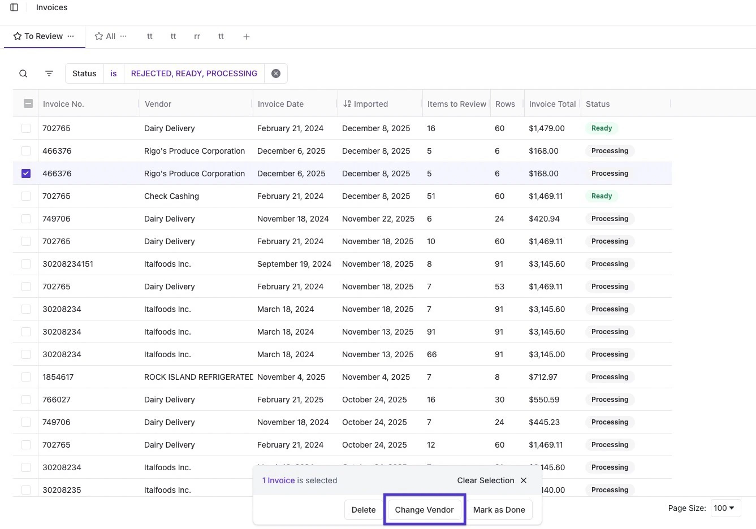This screenshot has height=529, width=756.
Task: Remove the Status filter with X icon
Action: 276,73
